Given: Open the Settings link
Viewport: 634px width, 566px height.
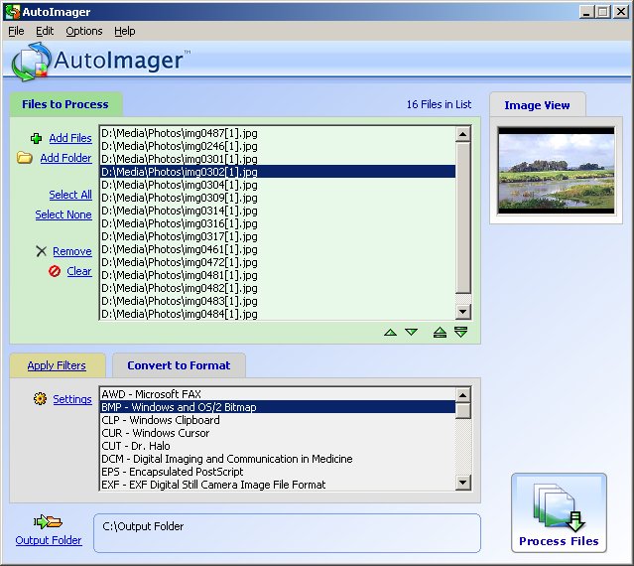Looking at the screenshot, I should tap(72, 399).
